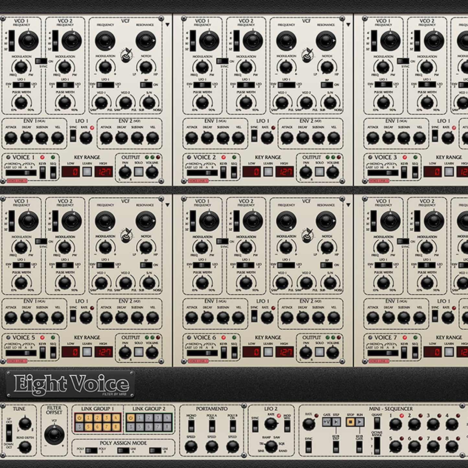This screenshot has height=468, width=468.
Task: Click Voice 2 Key Range Learn button
Action: point(268,171)
